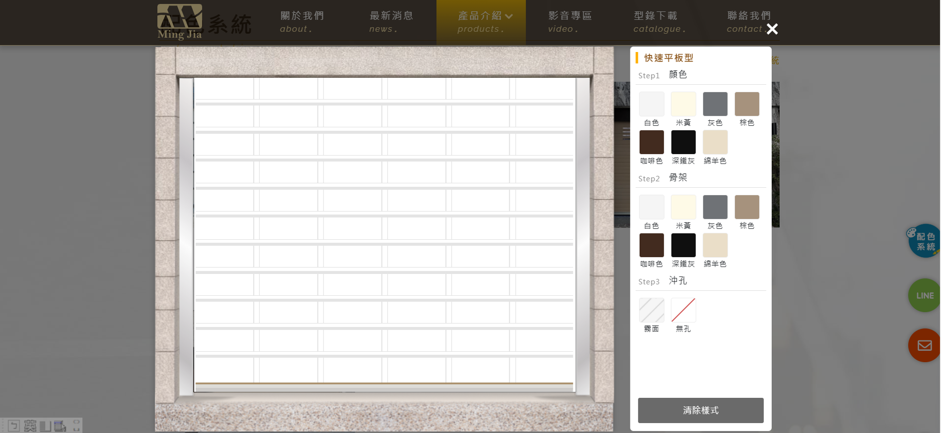Click the blue 配色系統 palette icon
Viewport: 941px width, 433px height.
coord(924,241)
